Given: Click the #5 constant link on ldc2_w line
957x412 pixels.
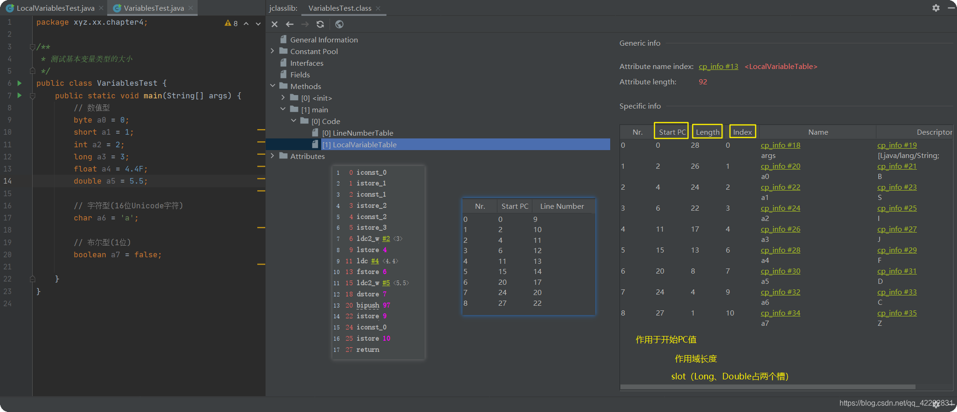Looking at the screenshot, I should (x=386, y=283).
